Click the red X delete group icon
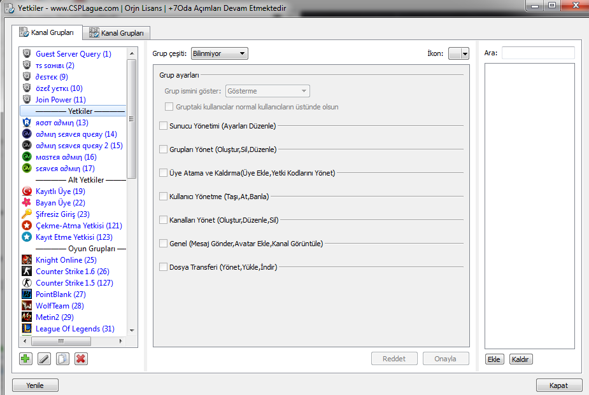The height and width of the screenshot is (395, 589). coord(81,359)
